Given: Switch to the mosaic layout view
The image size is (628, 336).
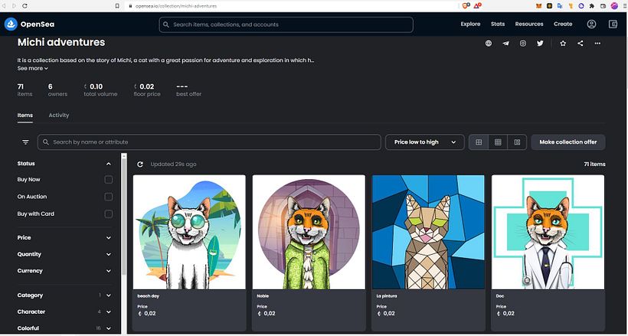Looking at the screenshot, I should tap(517, 142).
